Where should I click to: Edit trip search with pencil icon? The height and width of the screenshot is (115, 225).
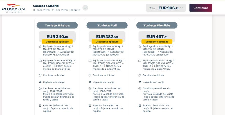(x=85, y=8)
